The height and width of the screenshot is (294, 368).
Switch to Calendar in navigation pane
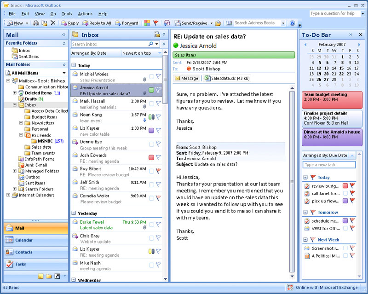click(24, 240)
